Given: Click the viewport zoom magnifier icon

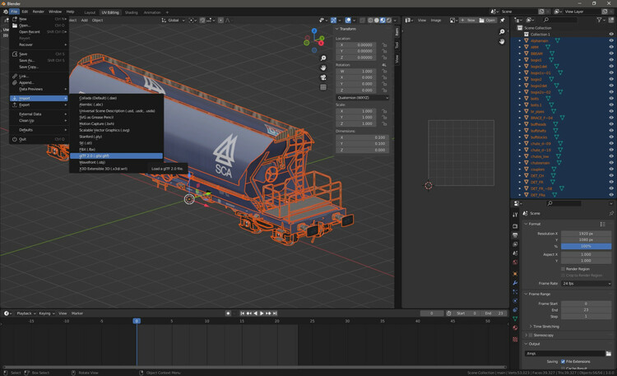Looking at the screenshot, I should point(323,58).
